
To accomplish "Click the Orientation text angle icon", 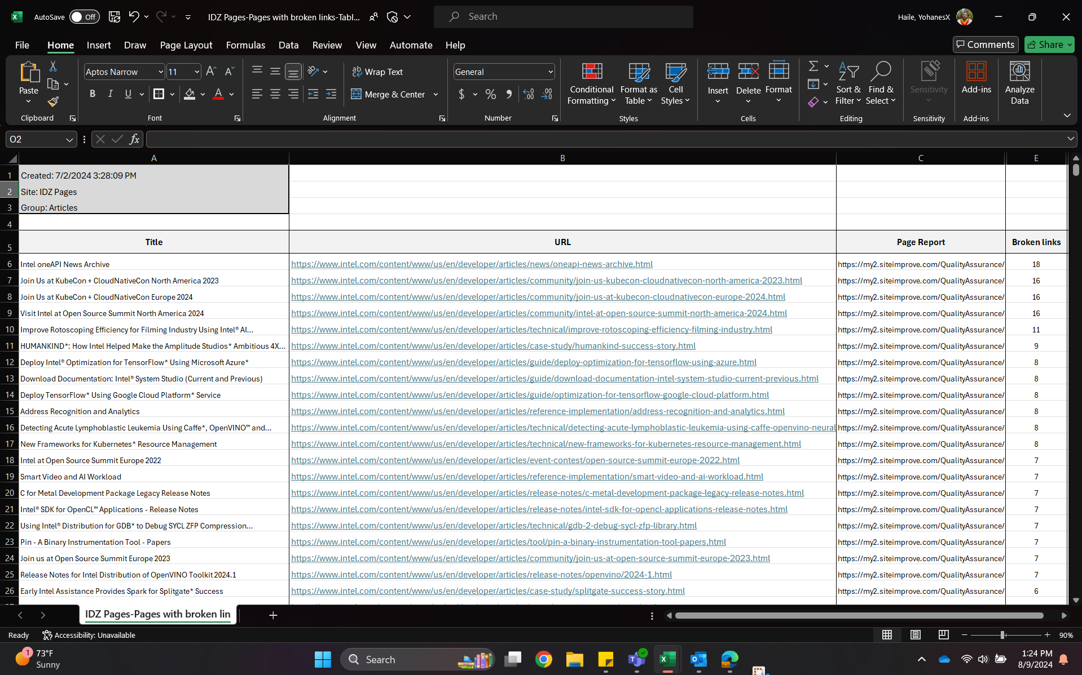I will 314,72.
